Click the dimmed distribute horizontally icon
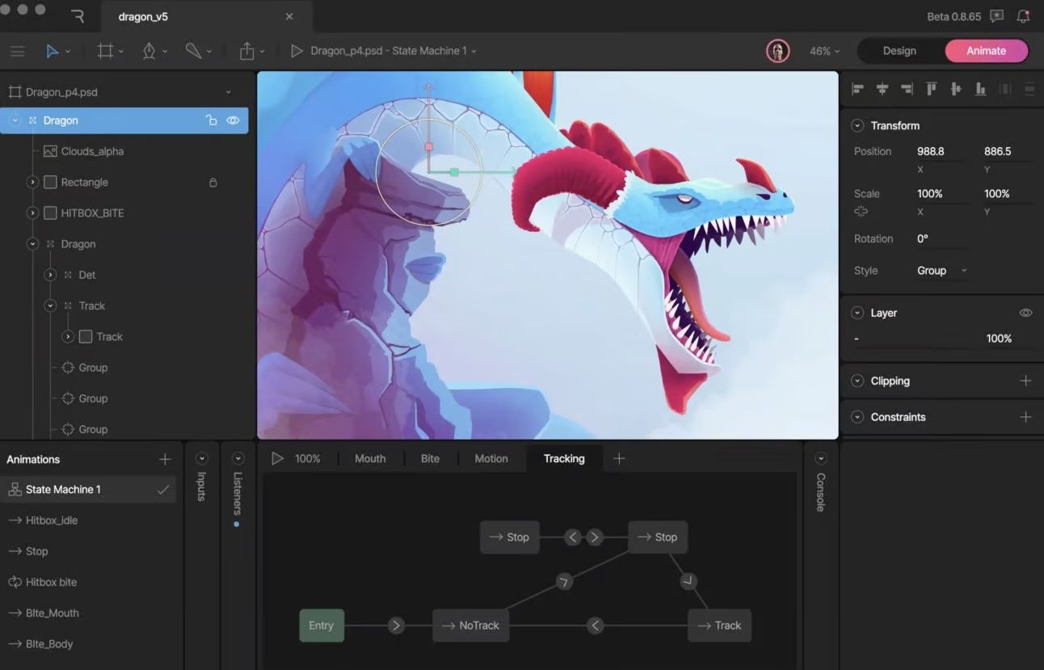 pos(1005,89)
